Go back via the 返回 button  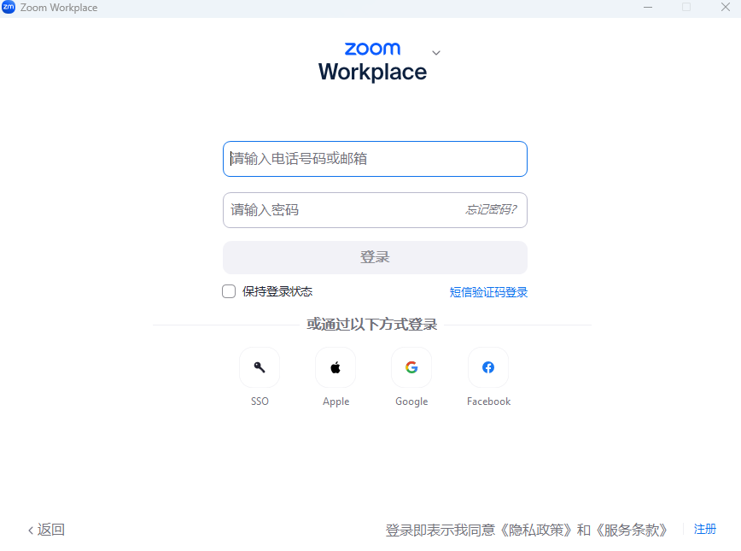click(46, 530)
